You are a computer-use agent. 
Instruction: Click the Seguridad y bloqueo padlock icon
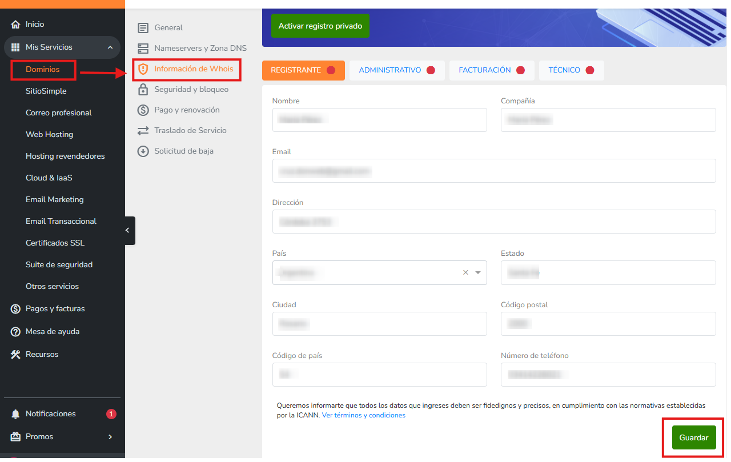(x=143, y=89)
